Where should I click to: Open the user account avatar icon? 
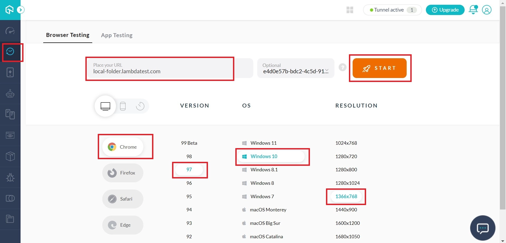487,10
